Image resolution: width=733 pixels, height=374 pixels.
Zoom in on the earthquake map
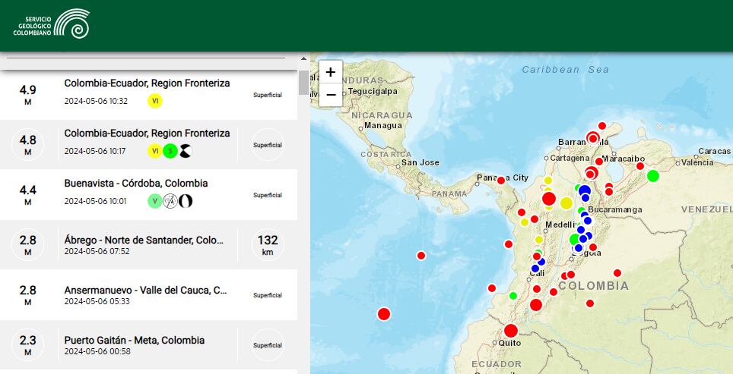(331, 72)
